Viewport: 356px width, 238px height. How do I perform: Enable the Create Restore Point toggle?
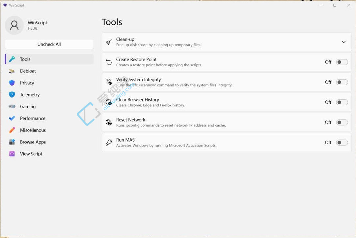pos(342,62)
